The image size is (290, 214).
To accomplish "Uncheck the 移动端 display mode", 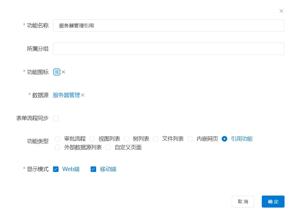I will 93,169.
